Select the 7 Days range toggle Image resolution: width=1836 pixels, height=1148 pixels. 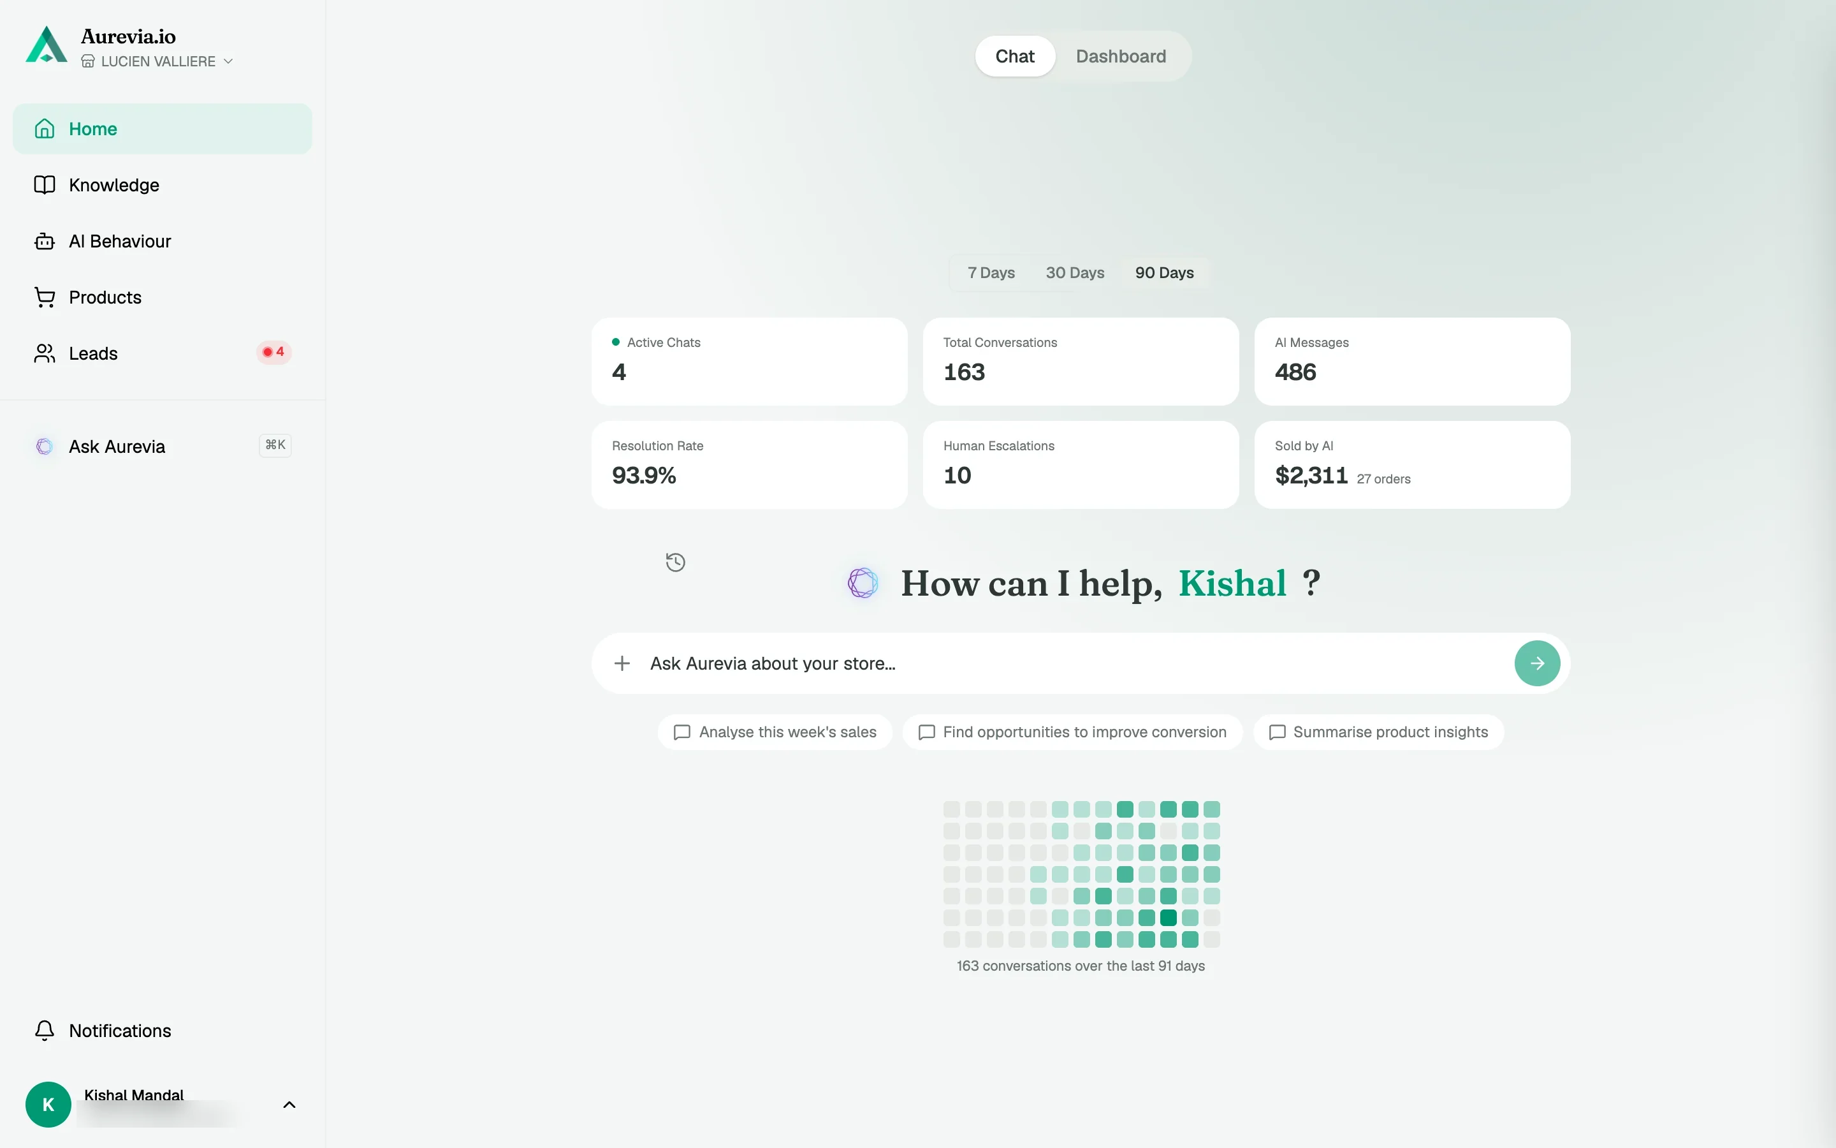click(x=991, y=272)
